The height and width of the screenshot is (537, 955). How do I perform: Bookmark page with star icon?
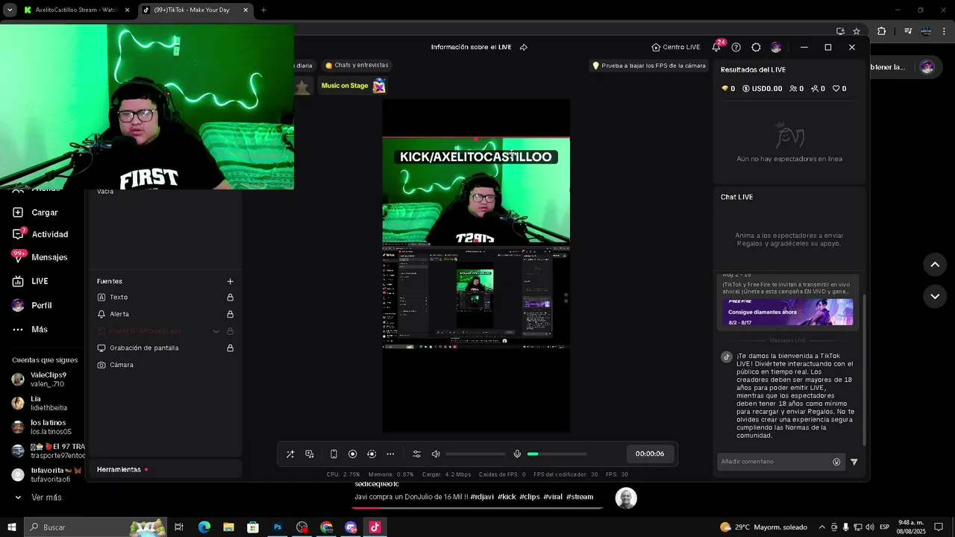coord(857,31)
